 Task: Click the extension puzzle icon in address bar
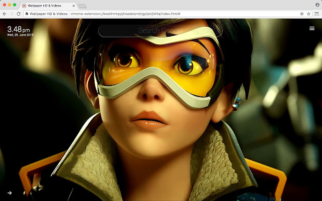click(x=27, y=14)
